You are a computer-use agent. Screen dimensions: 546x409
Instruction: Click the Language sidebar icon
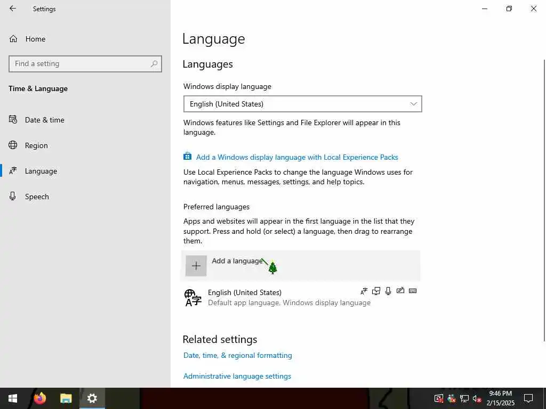point(13,171)
